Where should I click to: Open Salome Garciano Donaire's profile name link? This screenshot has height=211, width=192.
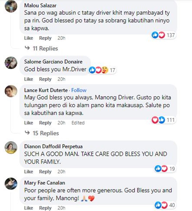[53, 62]
